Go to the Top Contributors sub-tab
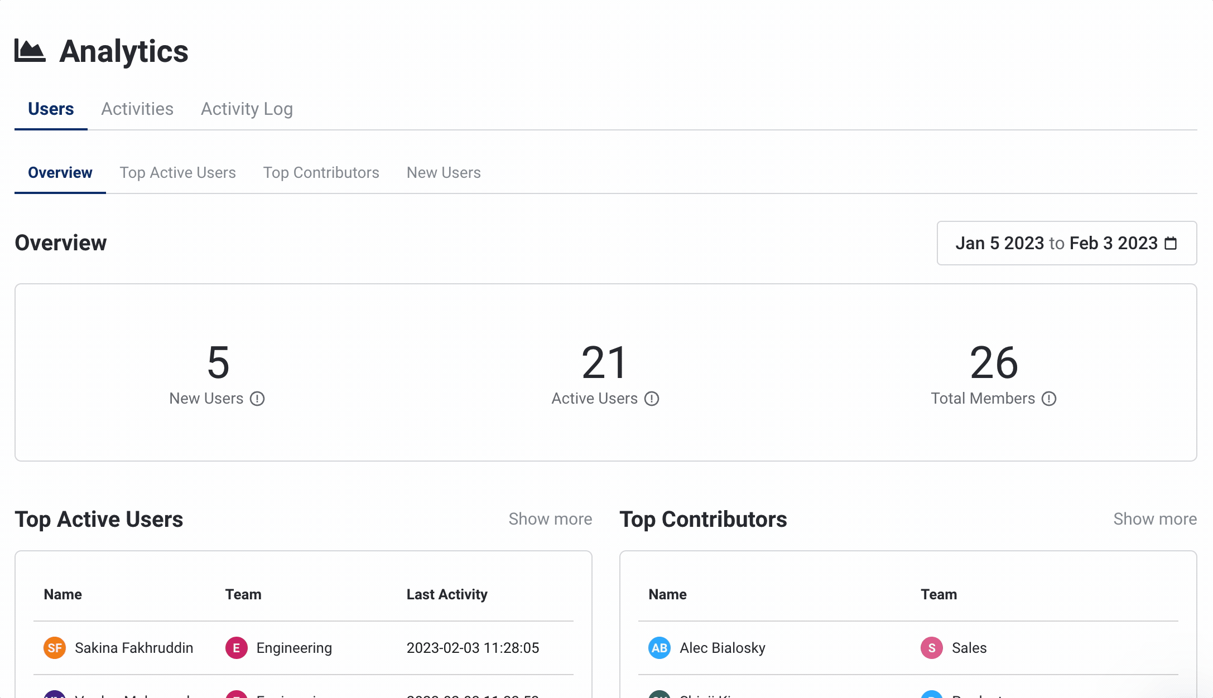This screenshot has width=1213, height=698. (x=321, y=173)
